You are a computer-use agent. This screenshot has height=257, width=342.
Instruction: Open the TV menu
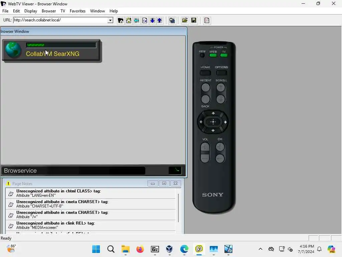[x=62, y=11]
